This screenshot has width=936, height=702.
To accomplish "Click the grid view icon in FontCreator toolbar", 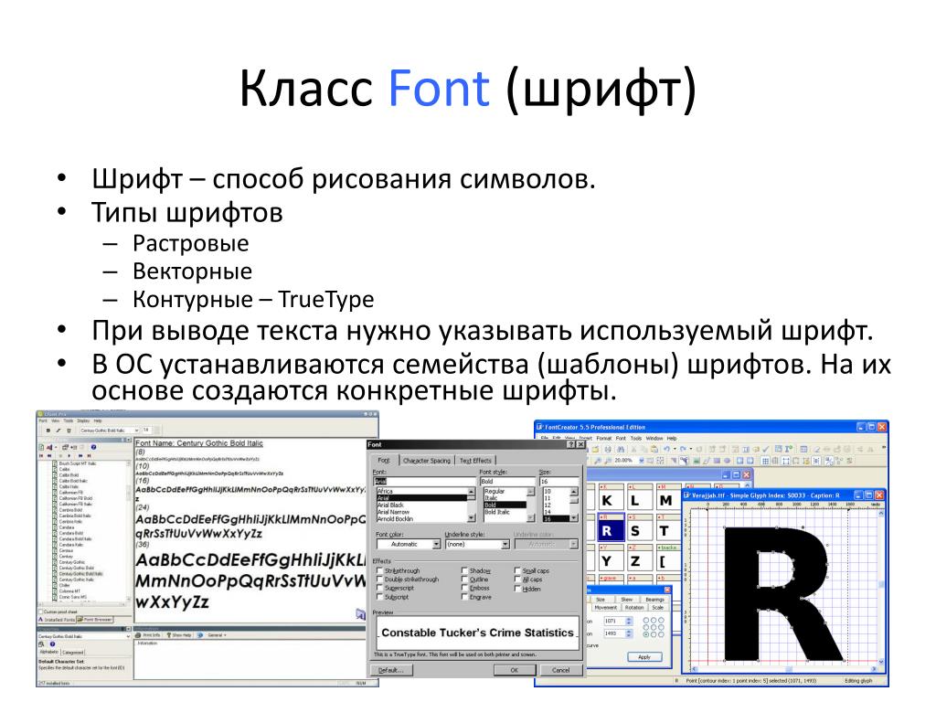I will point(765,461).
